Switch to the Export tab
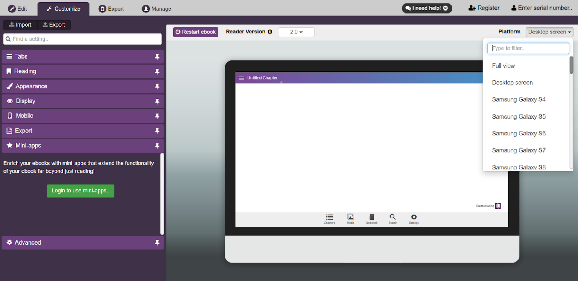Screen dimensions: 578x281 click(111, 8)
